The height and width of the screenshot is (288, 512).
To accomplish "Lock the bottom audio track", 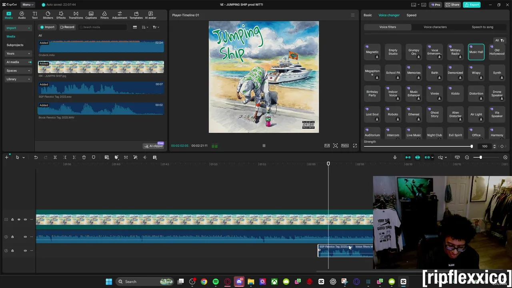I will [x=12, y=250].
